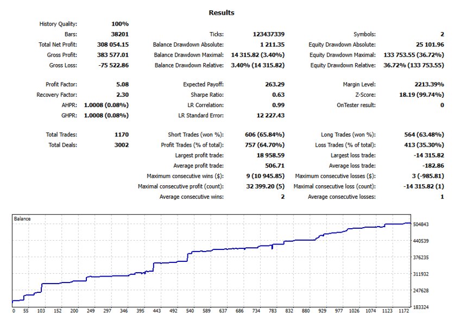The width and height of the screenshot is (454, 326).
Task: Click the 504843 balance axis label
Action: (x=421, y=224)
